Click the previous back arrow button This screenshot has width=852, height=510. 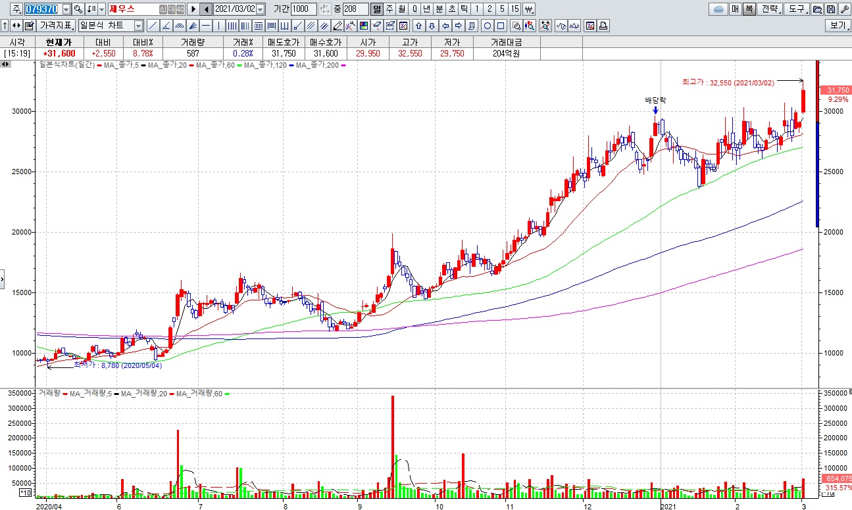click(x=206, y=9)
